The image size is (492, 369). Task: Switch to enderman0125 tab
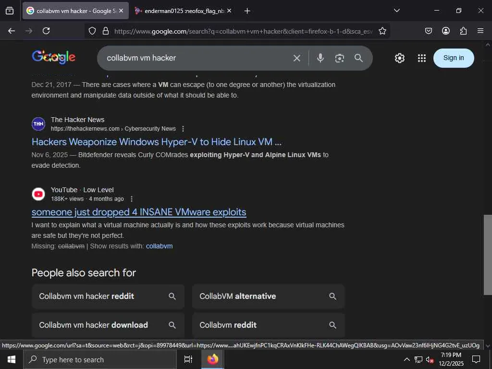point(184,11)
